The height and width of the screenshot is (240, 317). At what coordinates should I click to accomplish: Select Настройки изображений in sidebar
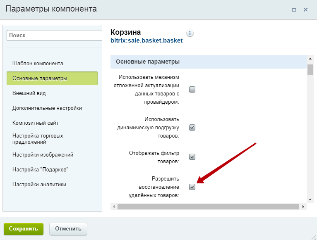coord(43,155)
